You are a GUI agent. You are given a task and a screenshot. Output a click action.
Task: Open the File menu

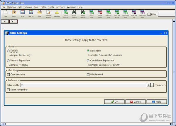point(4,7)
